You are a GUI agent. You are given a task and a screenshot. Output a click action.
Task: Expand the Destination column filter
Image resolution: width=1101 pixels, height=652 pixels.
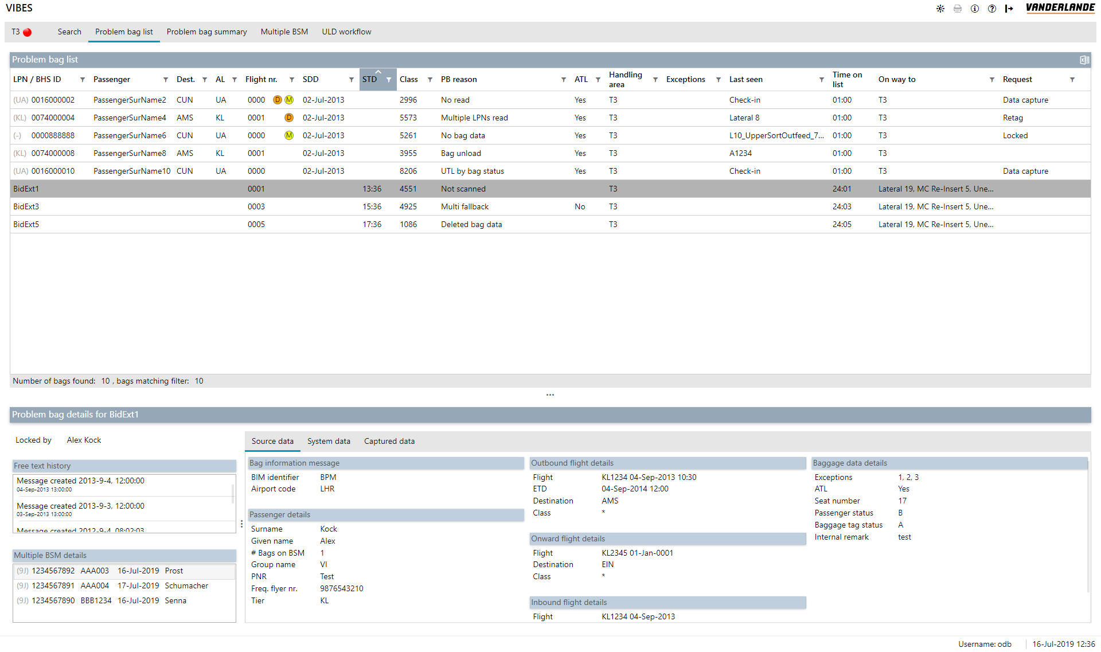pos(202,80)
